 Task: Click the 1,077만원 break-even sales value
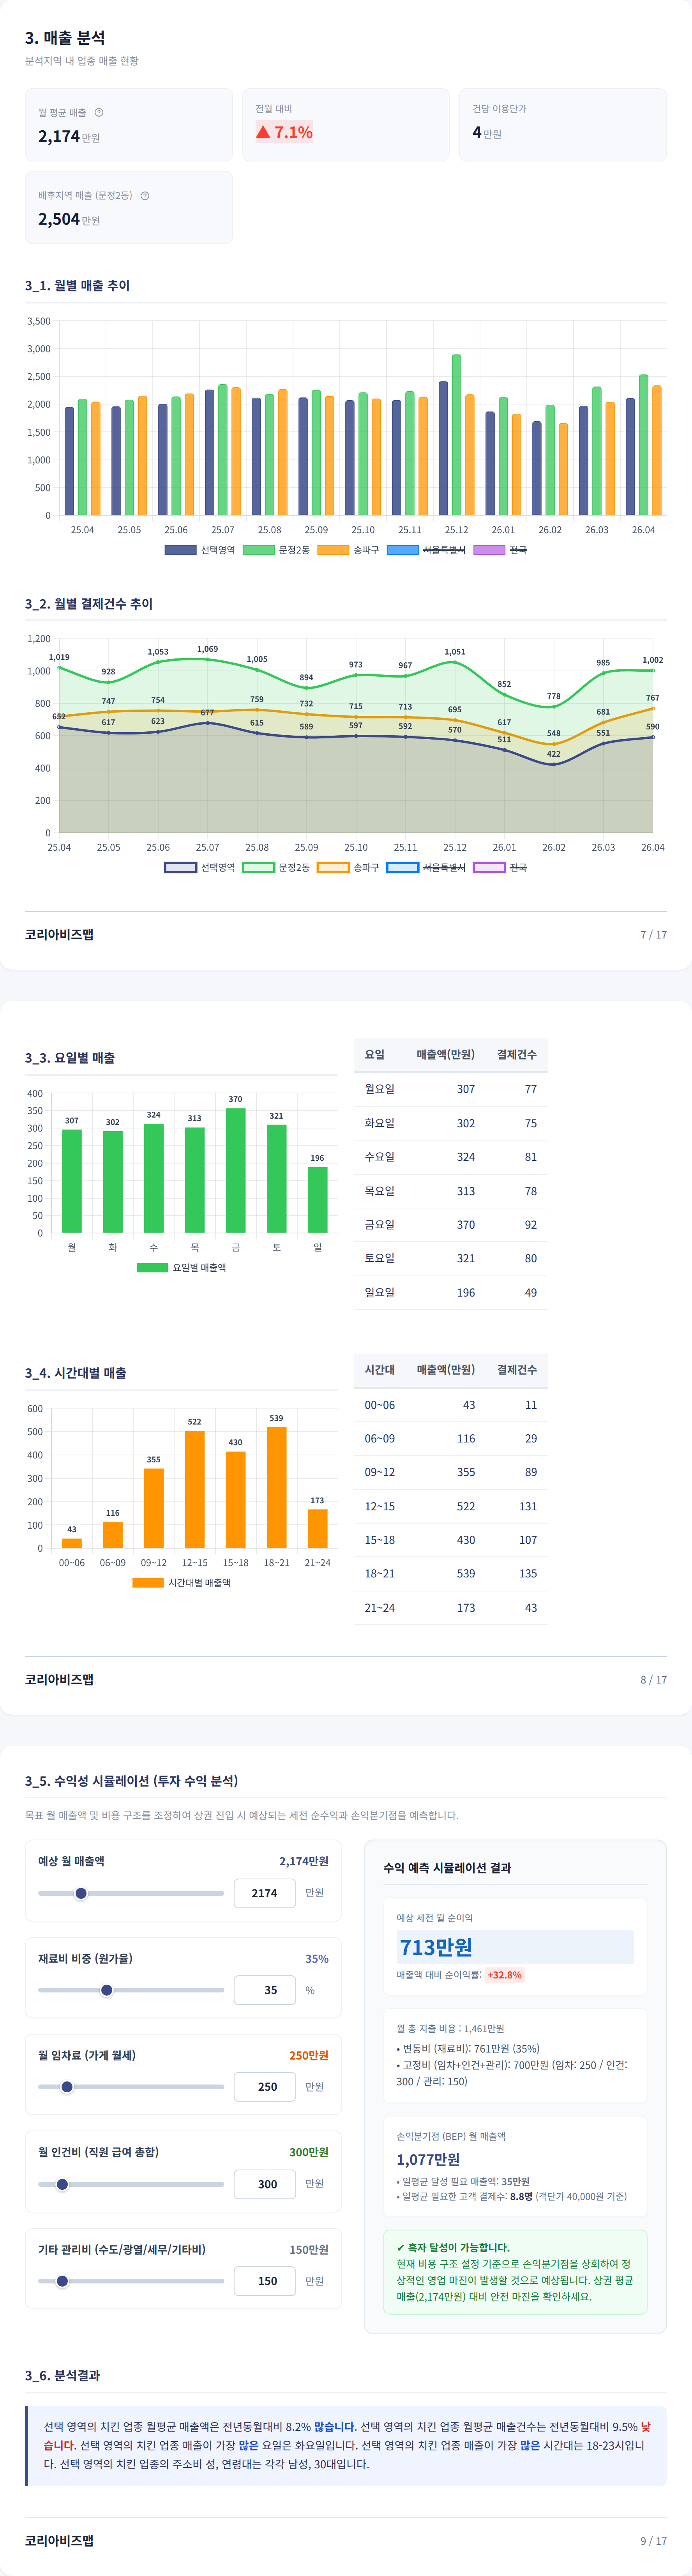[x=428, y=2159]
